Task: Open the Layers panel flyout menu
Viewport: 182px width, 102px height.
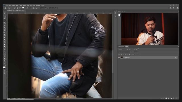Action: point(178,46)
